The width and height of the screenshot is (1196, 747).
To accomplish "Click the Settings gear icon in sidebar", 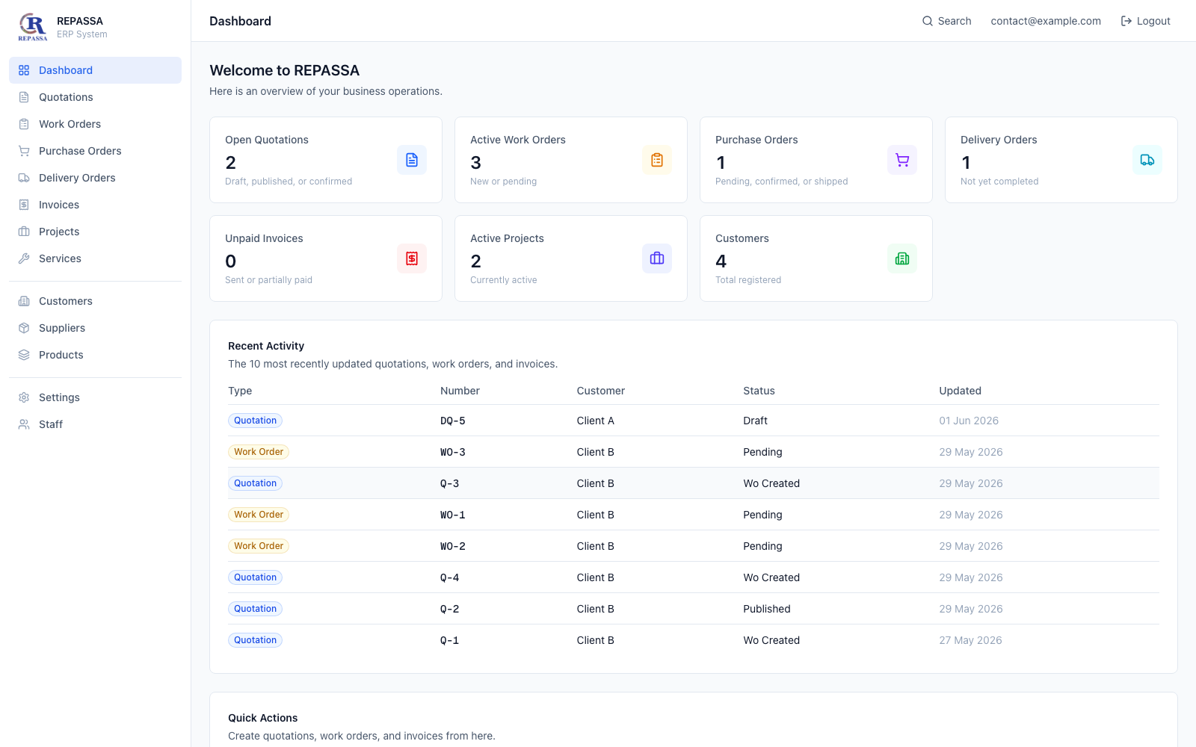I will 24,397.
